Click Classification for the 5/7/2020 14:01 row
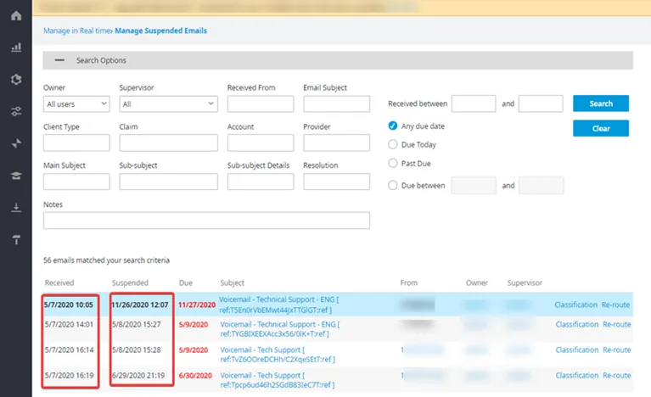This screenshot has height=397, width=651. coord(577,324)
